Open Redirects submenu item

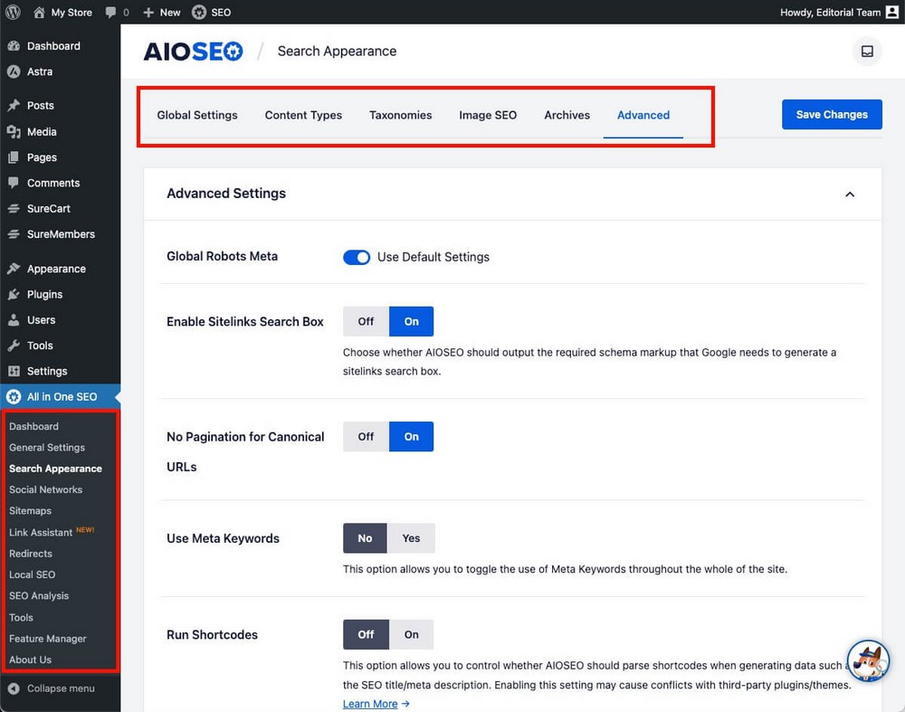31,554
